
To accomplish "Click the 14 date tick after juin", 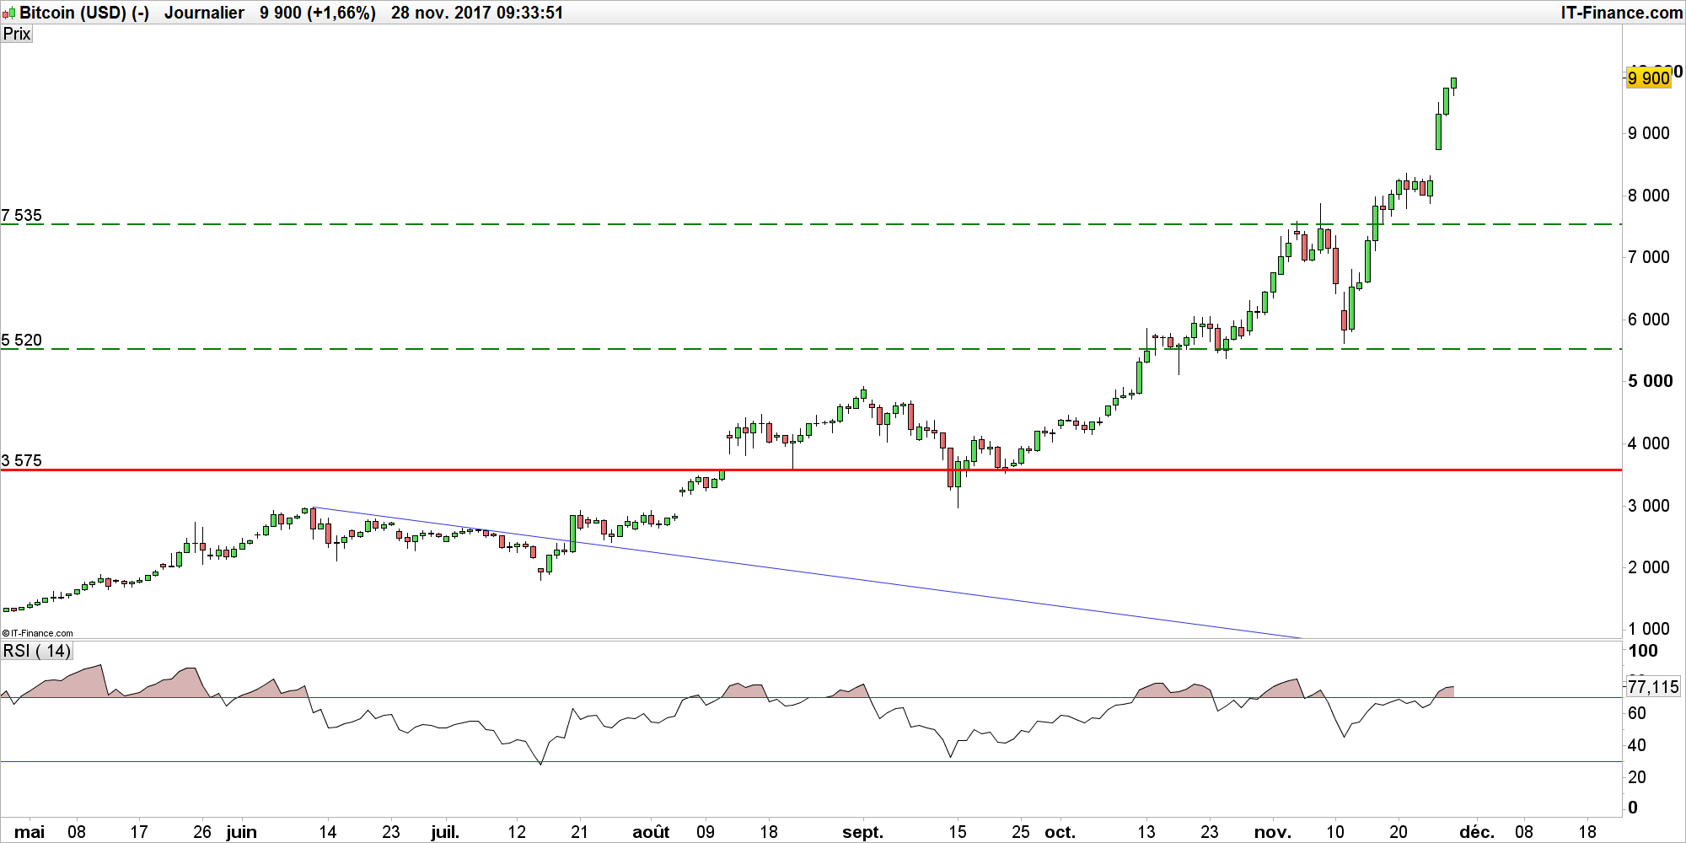I will click(x=328, y=832).
